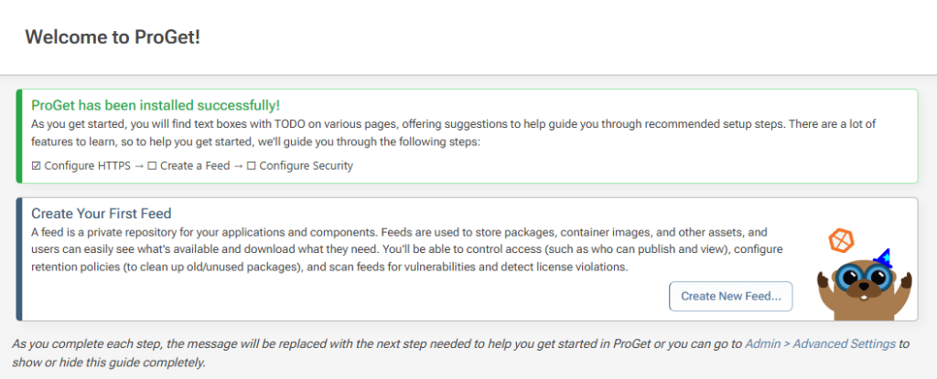Viewport: 937px width, 379px height.
Task: Tick the Configure Security checkbox
Action: [253, 166]
